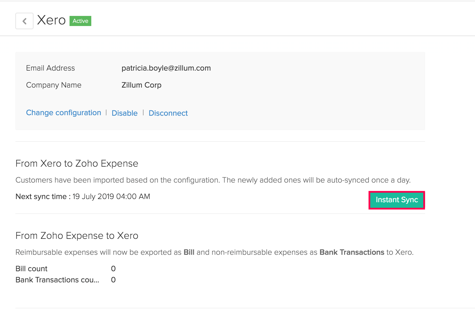Click the truncated Bank Transactions count label
Screen dimensions: 475x319
pyautogui.click(x=57, y=280)
